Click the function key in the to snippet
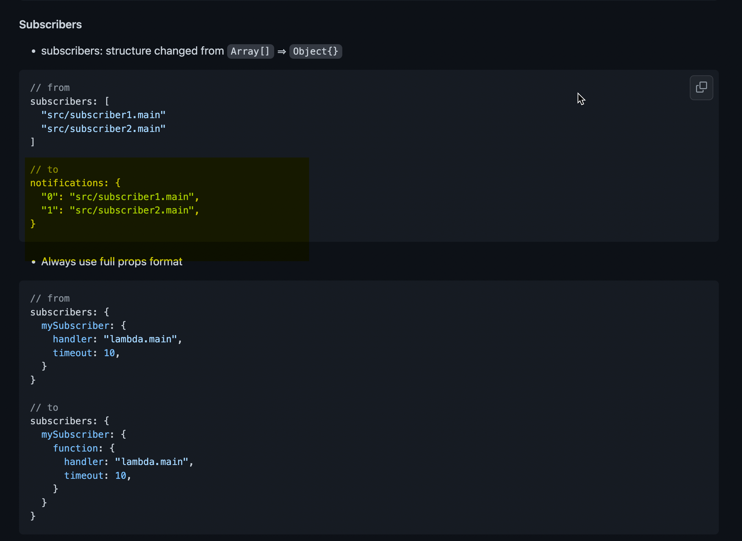This screenshot has width=742, height=541. pos(76,448)
